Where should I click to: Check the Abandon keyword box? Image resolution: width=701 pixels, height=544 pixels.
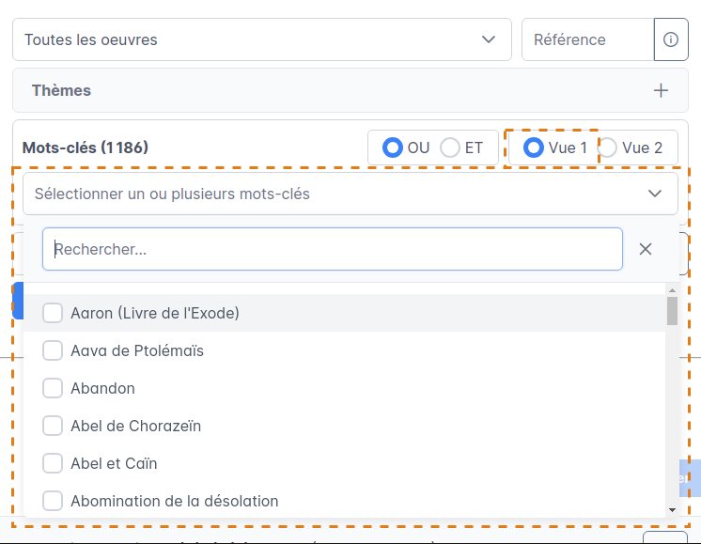pos(53,388)
